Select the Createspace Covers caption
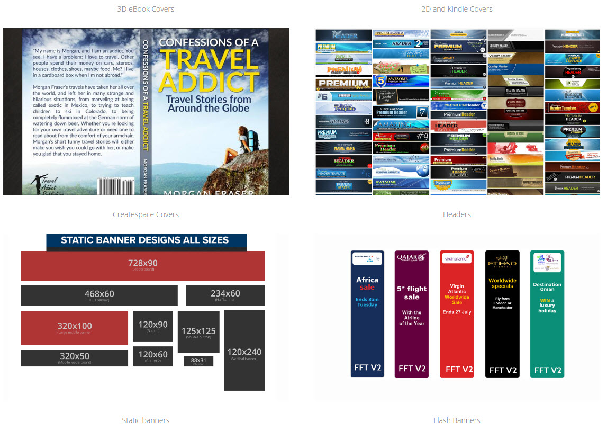Image resolution: width=607 pixels, height=430 pixels. click(146, 214)
